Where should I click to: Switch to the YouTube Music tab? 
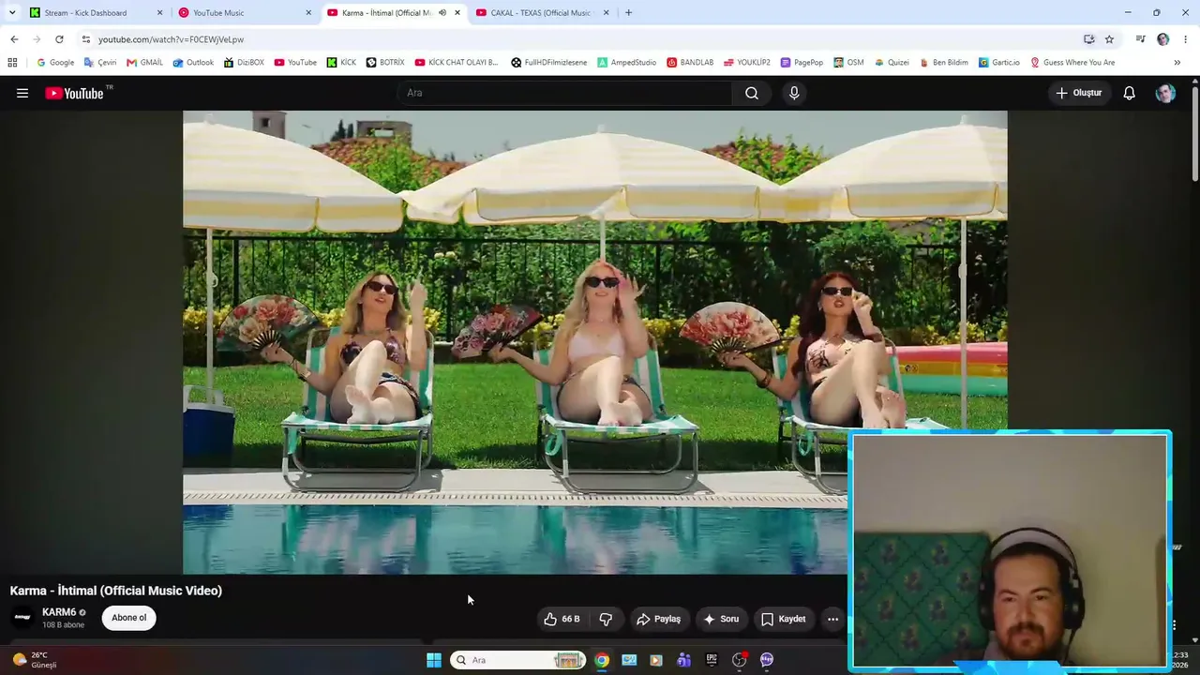tap(244, 13)
